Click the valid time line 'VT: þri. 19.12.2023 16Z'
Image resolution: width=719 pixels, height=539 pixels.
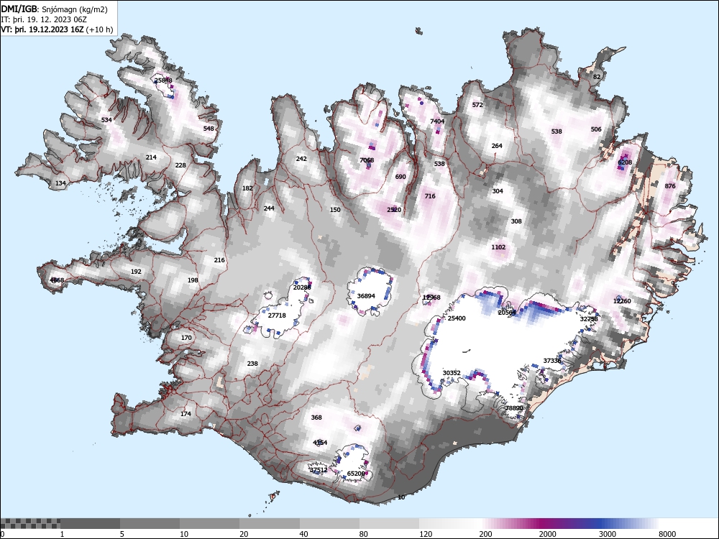[42, 29]
